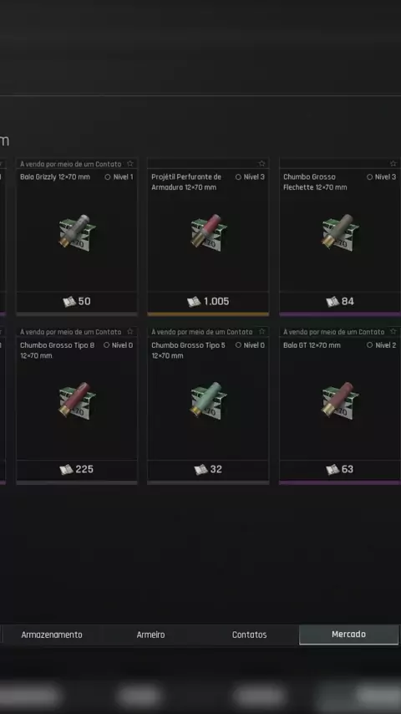
Task: Click the Nível 3 indicator on Flechette card
Action: 382,176
